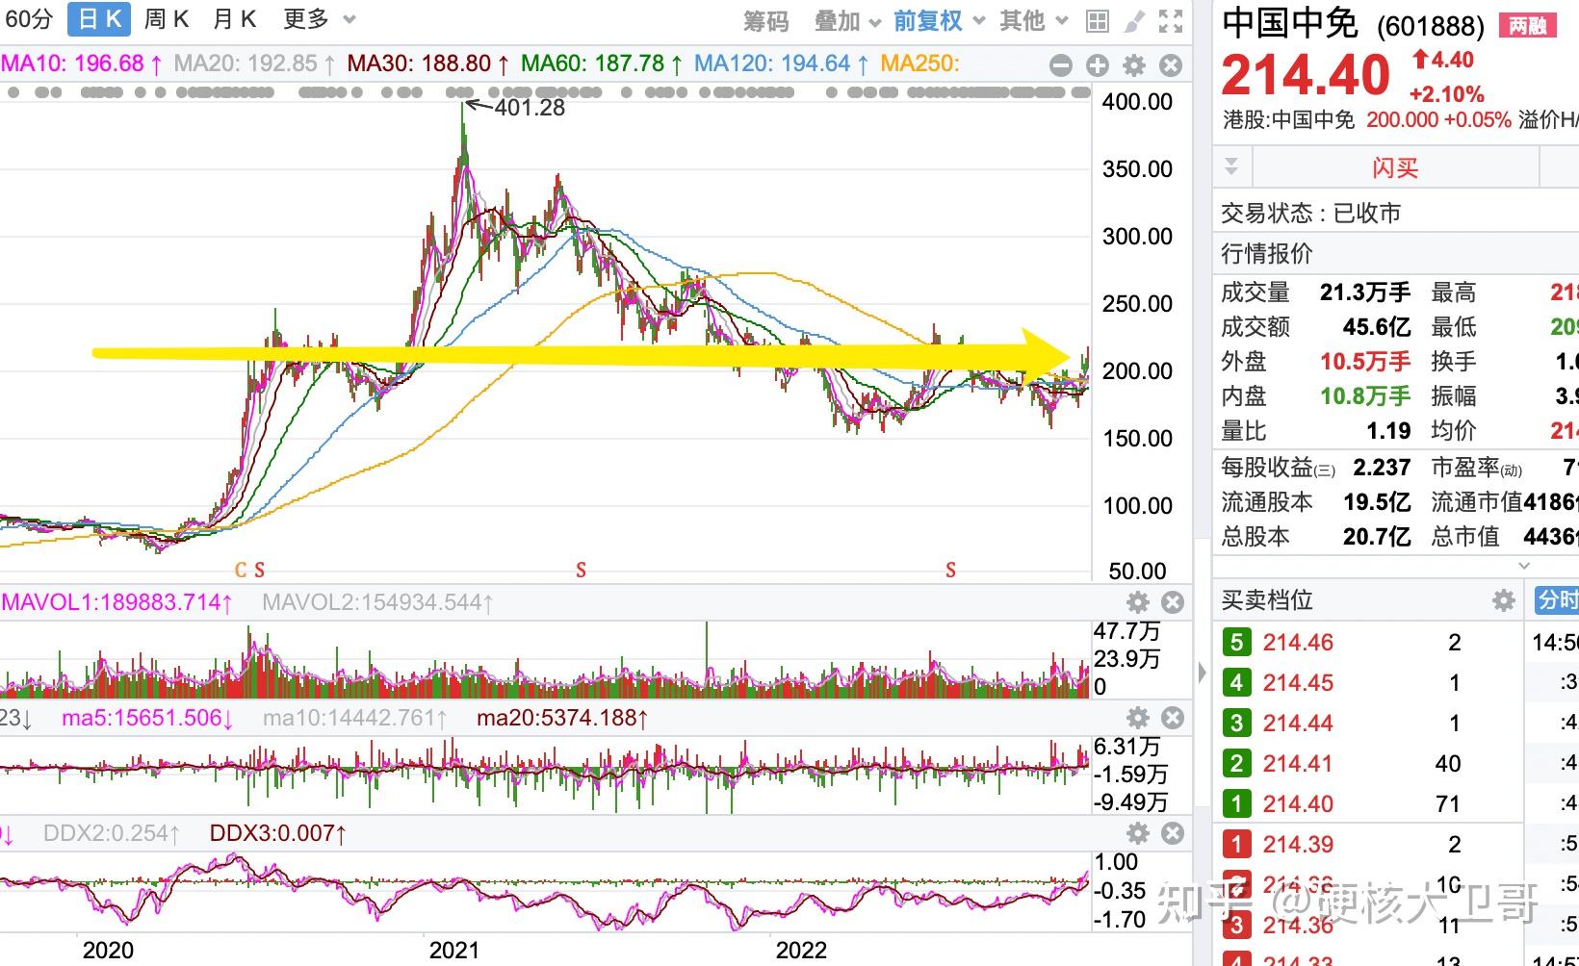The image size is (1579, 966).
Task: Toggle the 筹码 chip distribution view
Action: (766, 21)
